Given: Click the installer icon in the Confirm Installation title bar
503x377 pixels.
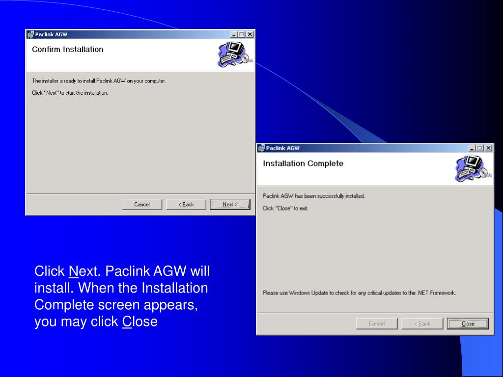Looking at the screenshot, I should coord(31,34).
